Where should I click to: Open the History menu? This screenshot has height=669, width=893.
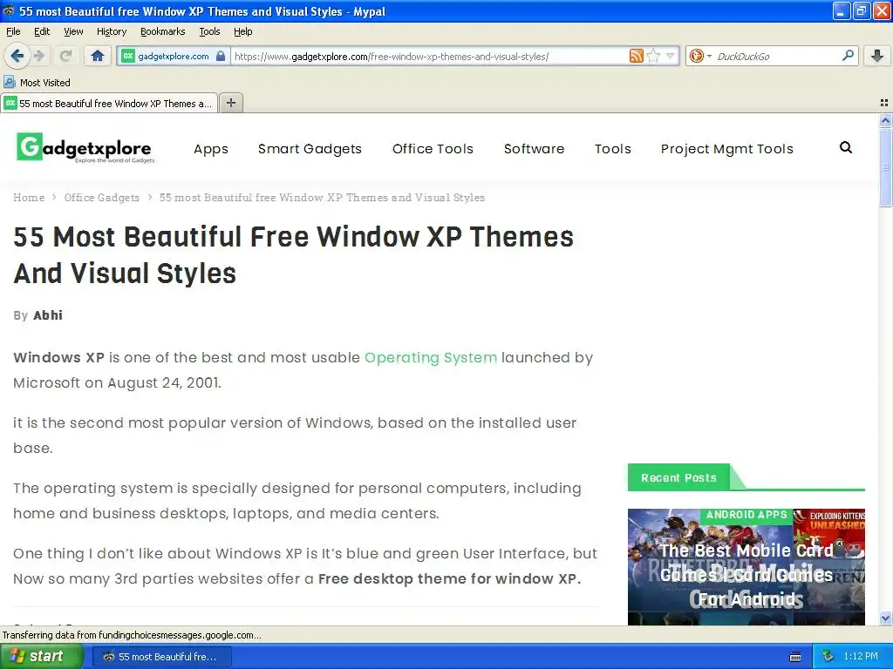112,31
